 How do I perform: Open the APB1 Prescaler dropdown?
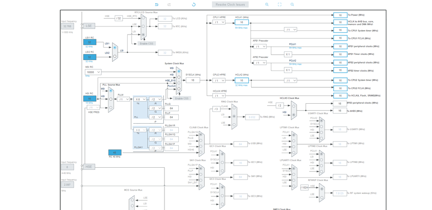coord(260,47)
